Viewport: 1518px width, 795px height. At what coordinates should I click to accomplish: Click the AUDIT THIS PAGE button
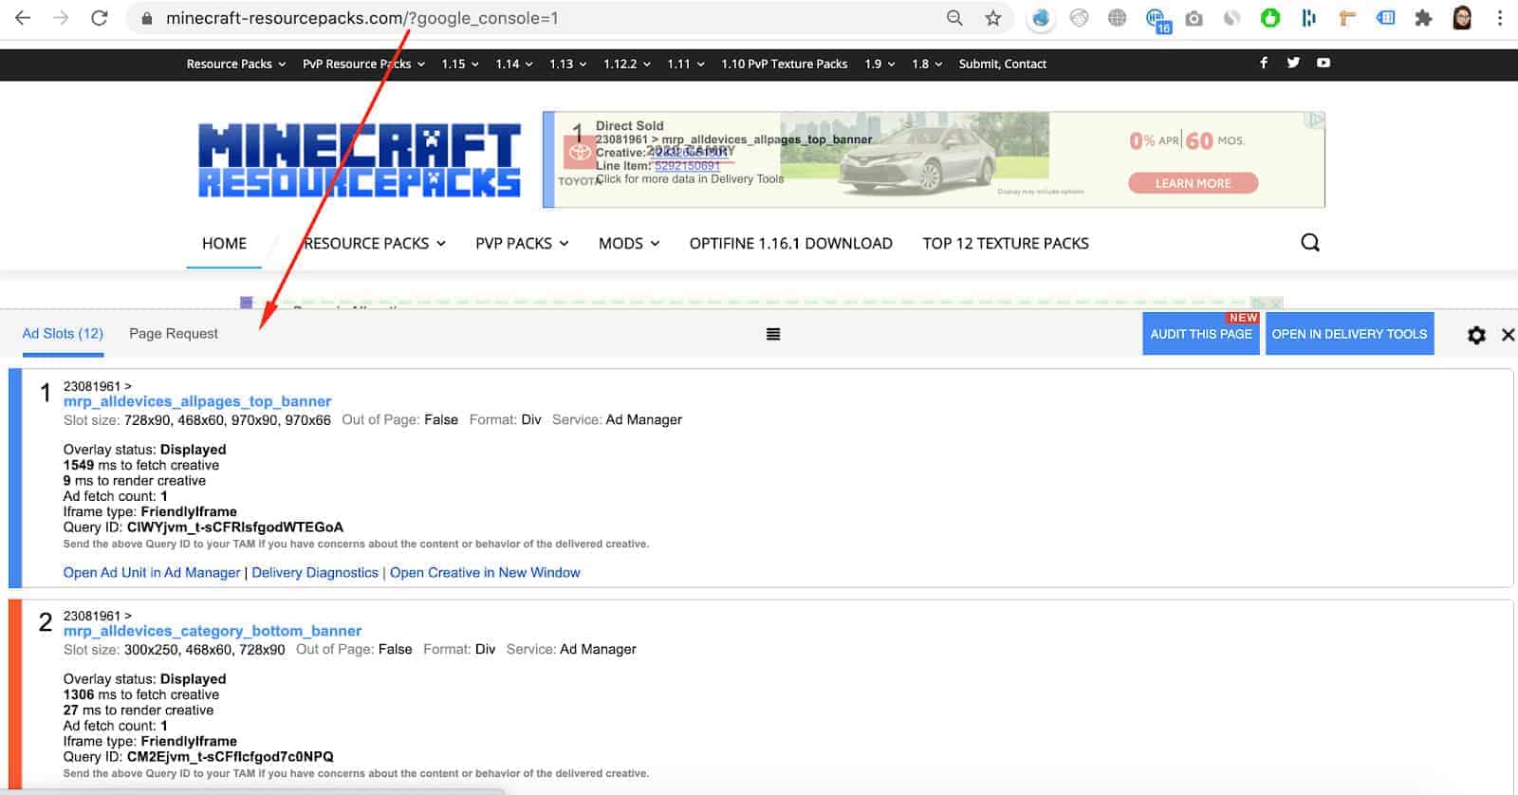(1201, 334)
